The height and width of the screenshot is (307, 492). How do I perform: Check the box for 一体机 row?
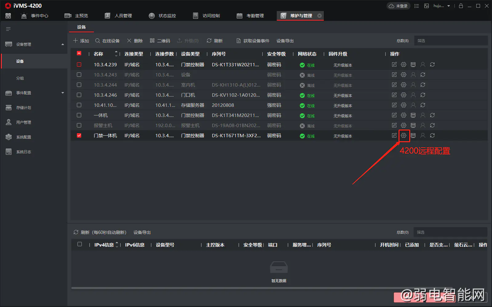pyautogui.click(x=79, y=115)
